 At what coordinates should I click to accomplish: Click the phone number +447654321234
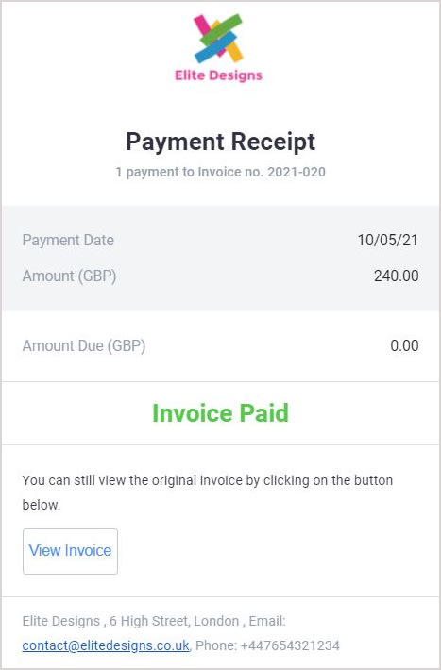click(290, 645)
